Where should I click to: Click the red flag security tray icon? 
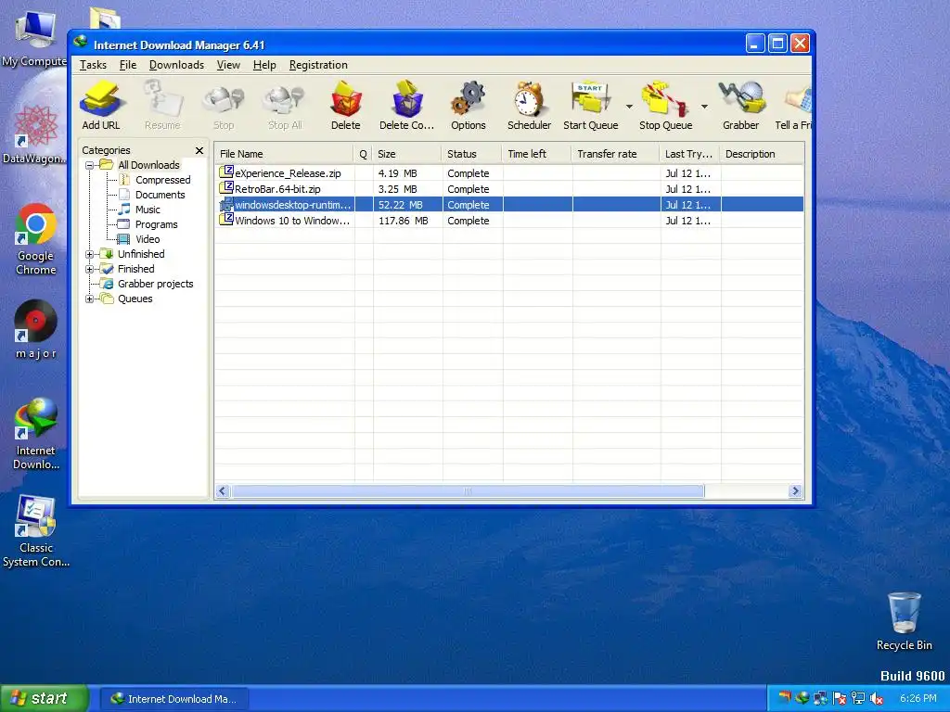[x=839, y=699]
